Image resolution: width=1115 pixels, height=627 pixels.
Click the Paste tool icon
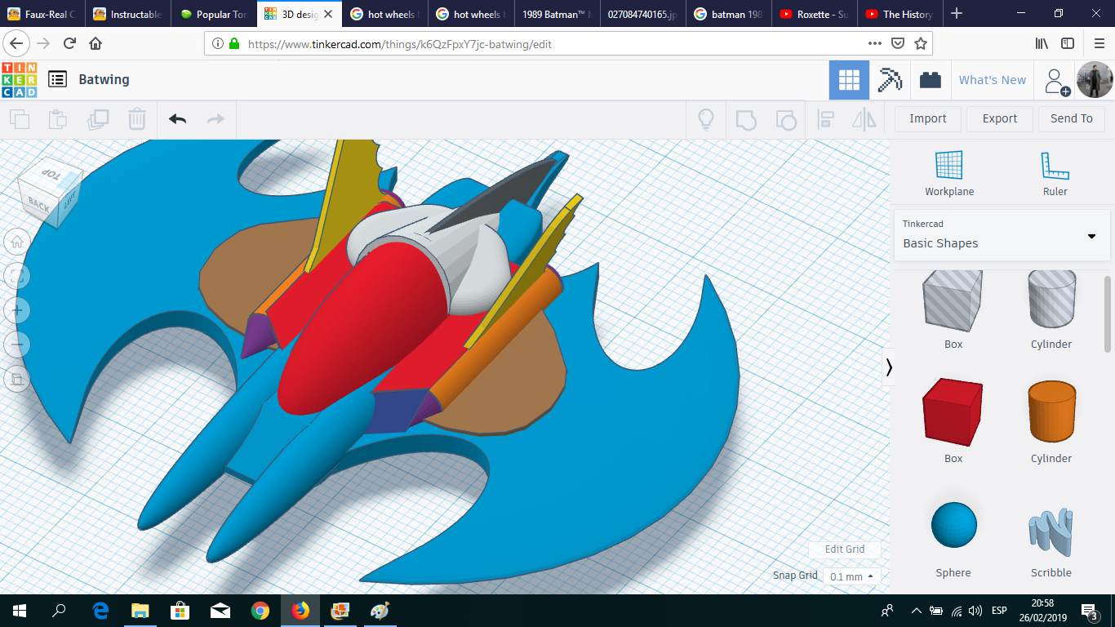tap(57, 119)
